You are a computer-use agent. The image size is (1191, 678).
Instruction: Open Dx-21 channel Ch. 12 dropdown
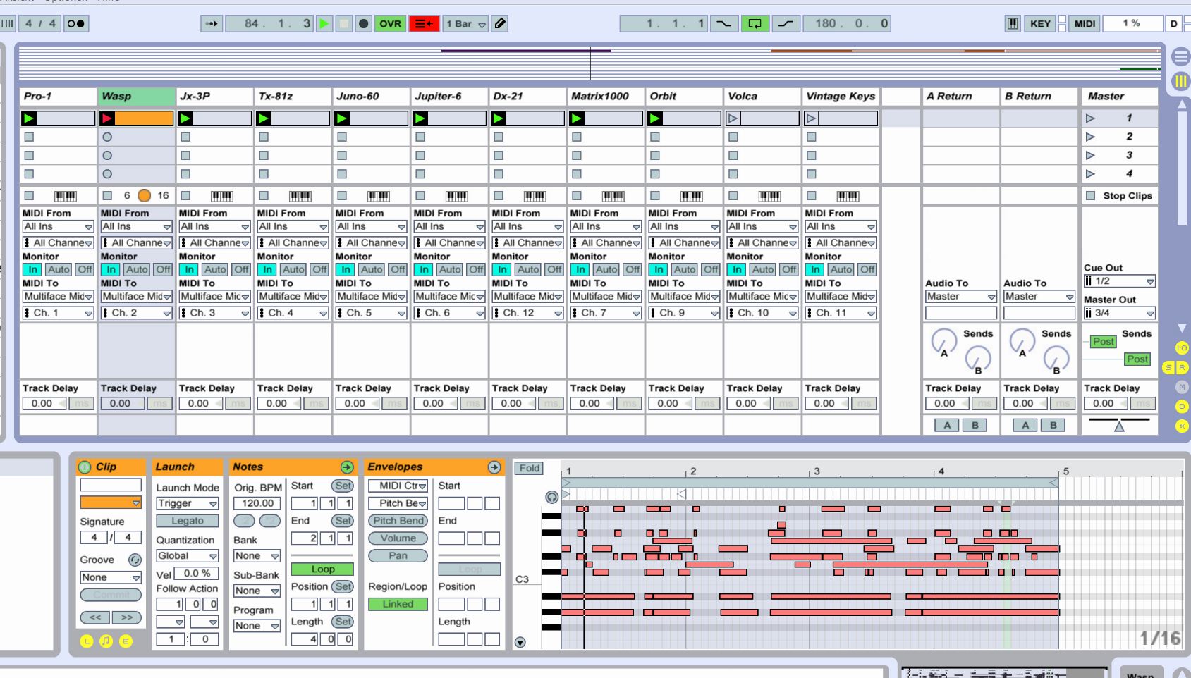528,313
